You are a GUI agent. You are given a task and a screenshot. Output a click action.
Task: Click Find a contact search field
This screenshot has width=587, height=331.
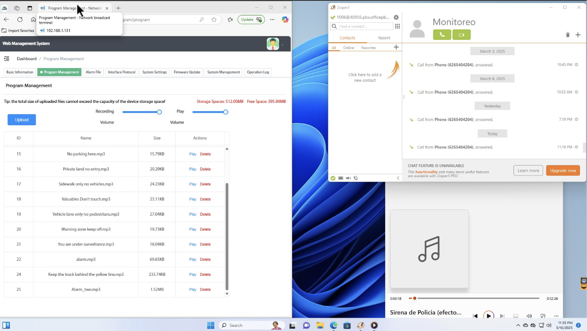click(x=361, y=26)
